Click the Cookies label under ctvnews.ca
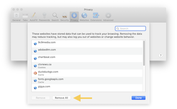Viewport: 177px width, 109px height. click(x=42, y=67)
